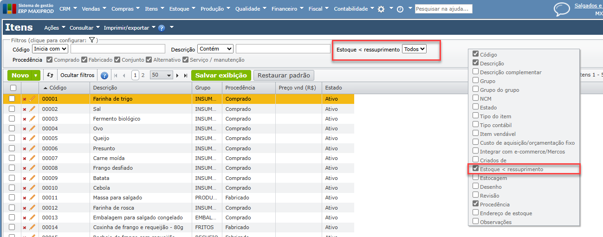Click the Restaurar padrão button
This screenshot has height=237, width=603.
(x=284, y=75)
